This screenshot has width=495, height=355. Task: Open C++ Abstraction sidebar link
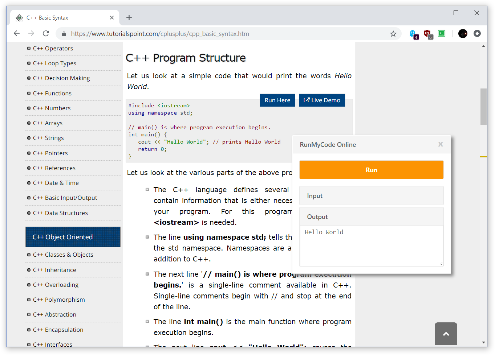click(54, 314)
